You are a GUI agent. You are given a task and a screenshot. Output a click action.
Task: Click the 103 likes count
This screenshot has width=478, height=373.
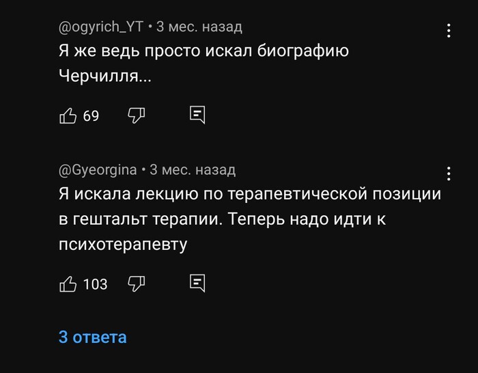(95, 284)
